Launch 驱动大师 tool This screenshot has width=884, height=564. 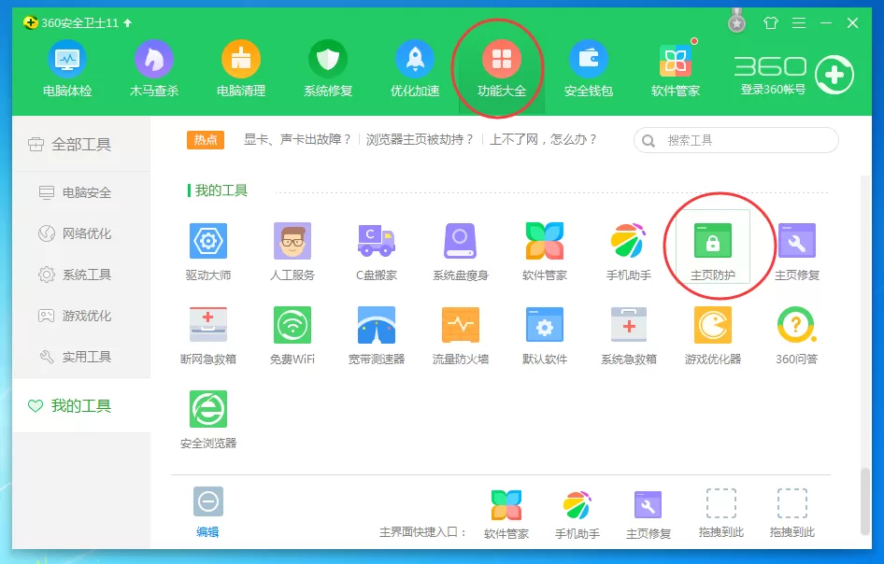click(x=208, y=251)
